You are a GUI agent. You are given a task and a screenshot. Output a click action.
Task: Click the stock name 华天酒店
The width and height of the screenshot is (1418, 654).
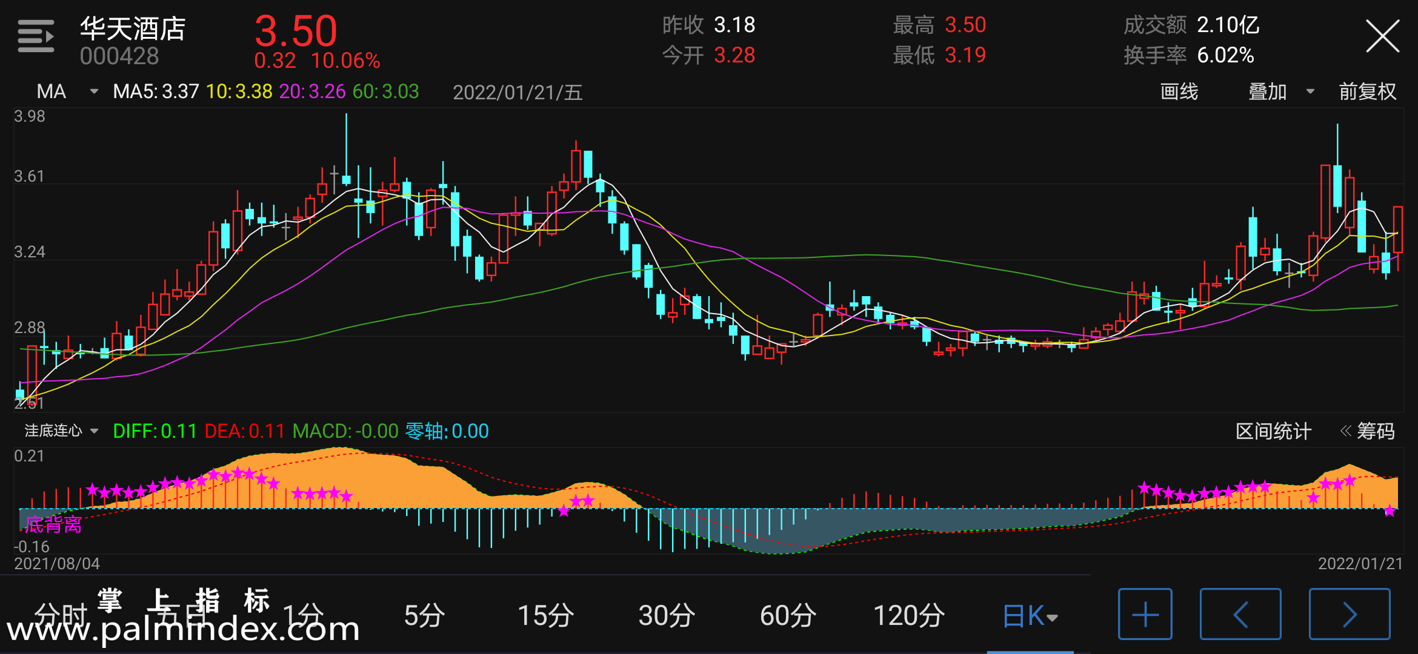(133, 28)
